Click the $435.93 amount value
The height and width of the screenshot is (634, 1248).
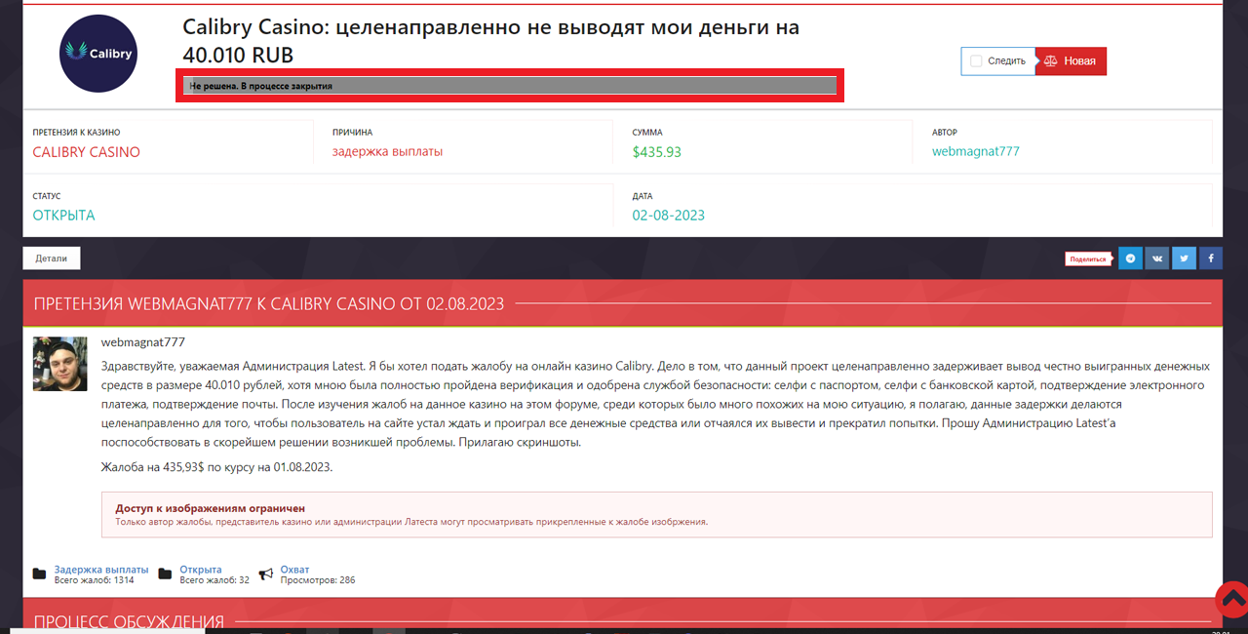coord(657,152)
